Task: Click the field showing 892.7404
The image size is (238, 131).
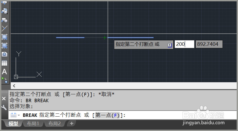Action: tap(209, 44)
